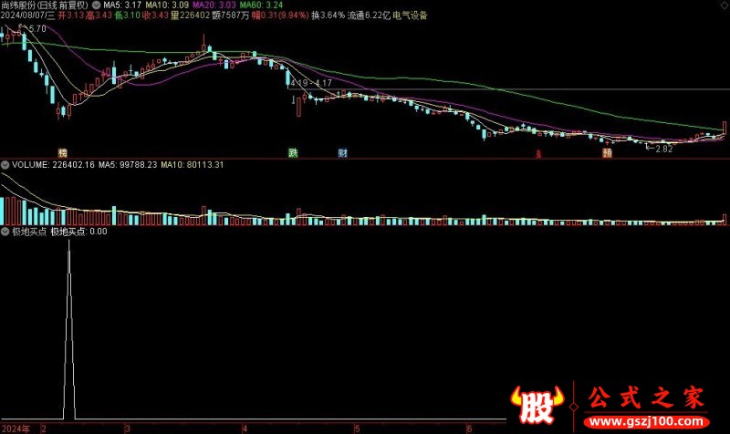Click month 6 on the time axis
The width and height of the screenshot is (730, 434).
click(469, 429)
